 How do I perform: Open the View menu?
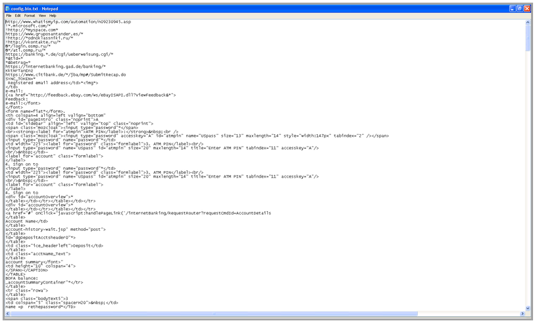click(x=42, y=15)
